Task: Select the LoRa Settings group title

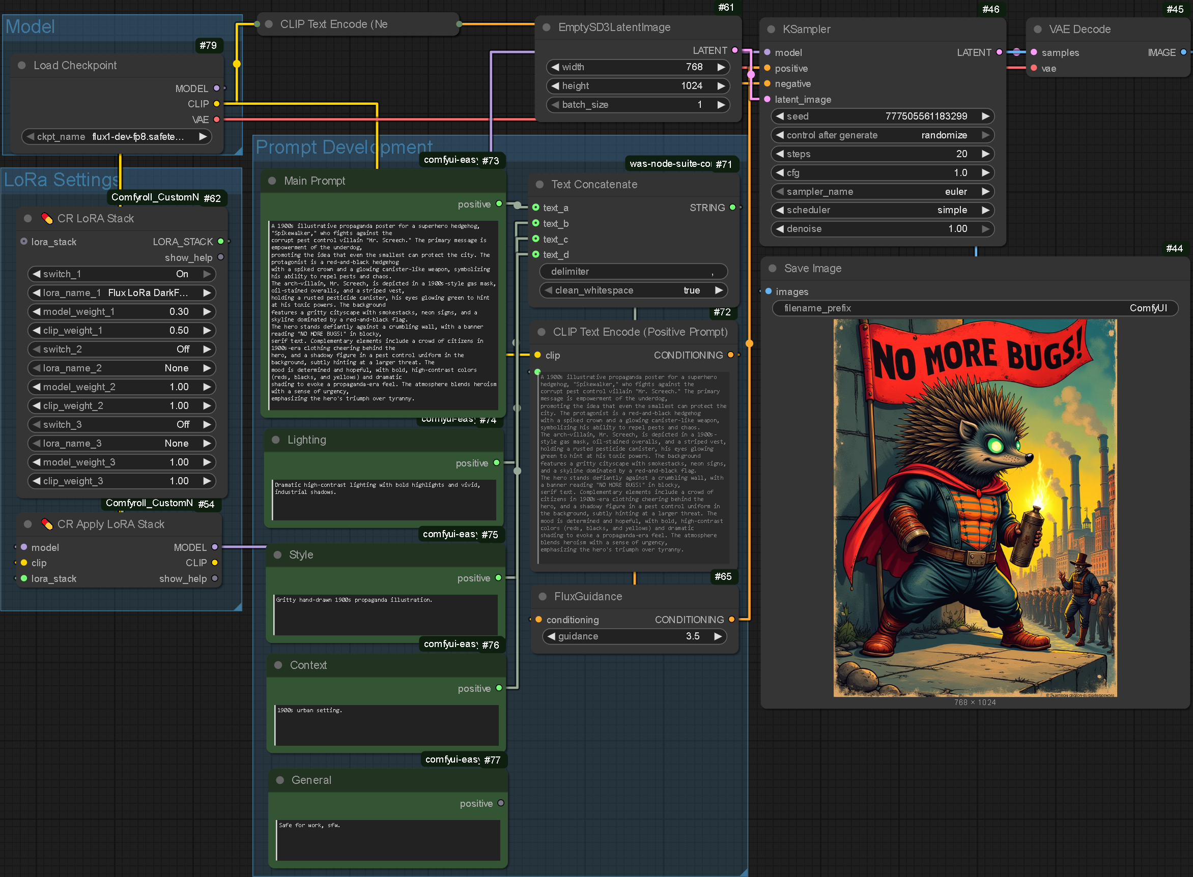Action: coord(61,180)
